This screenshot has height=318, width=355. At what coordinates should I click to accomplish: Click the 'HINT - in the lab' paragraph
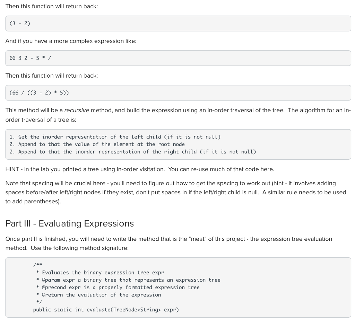140,169
